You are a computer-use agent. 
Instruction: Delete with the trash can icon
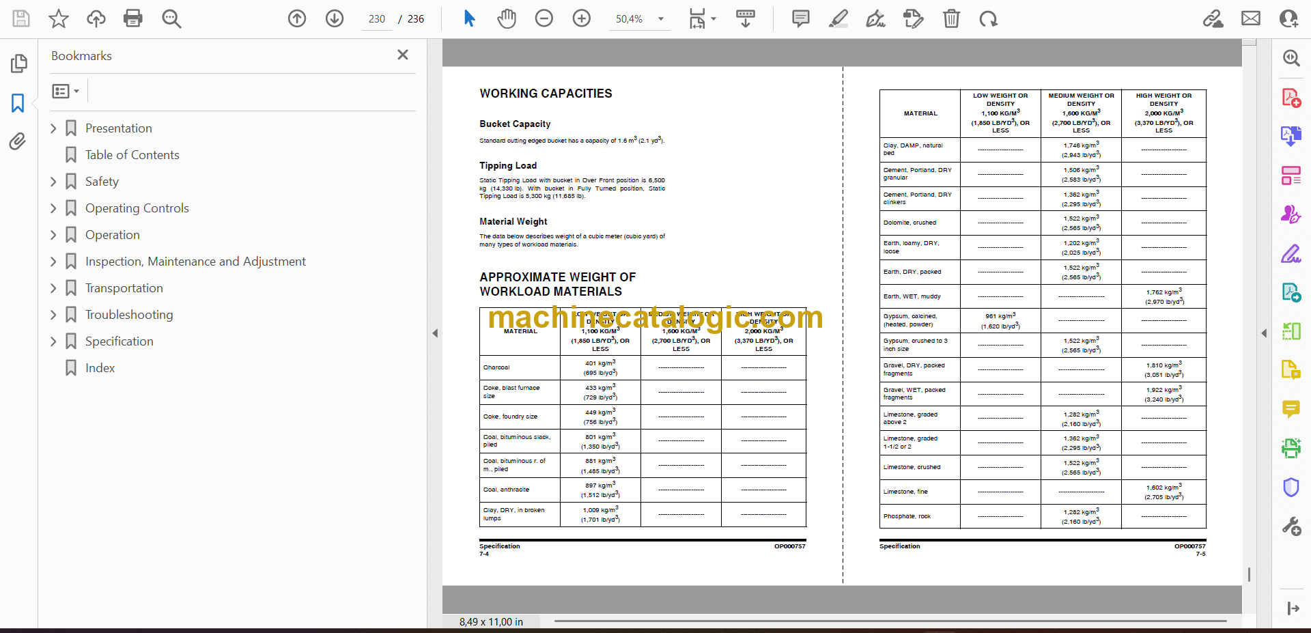click(951, 18)
